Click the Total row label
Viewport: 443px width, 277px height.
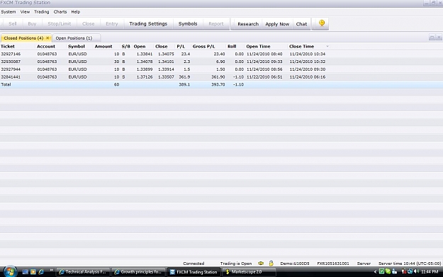[6, 84]
